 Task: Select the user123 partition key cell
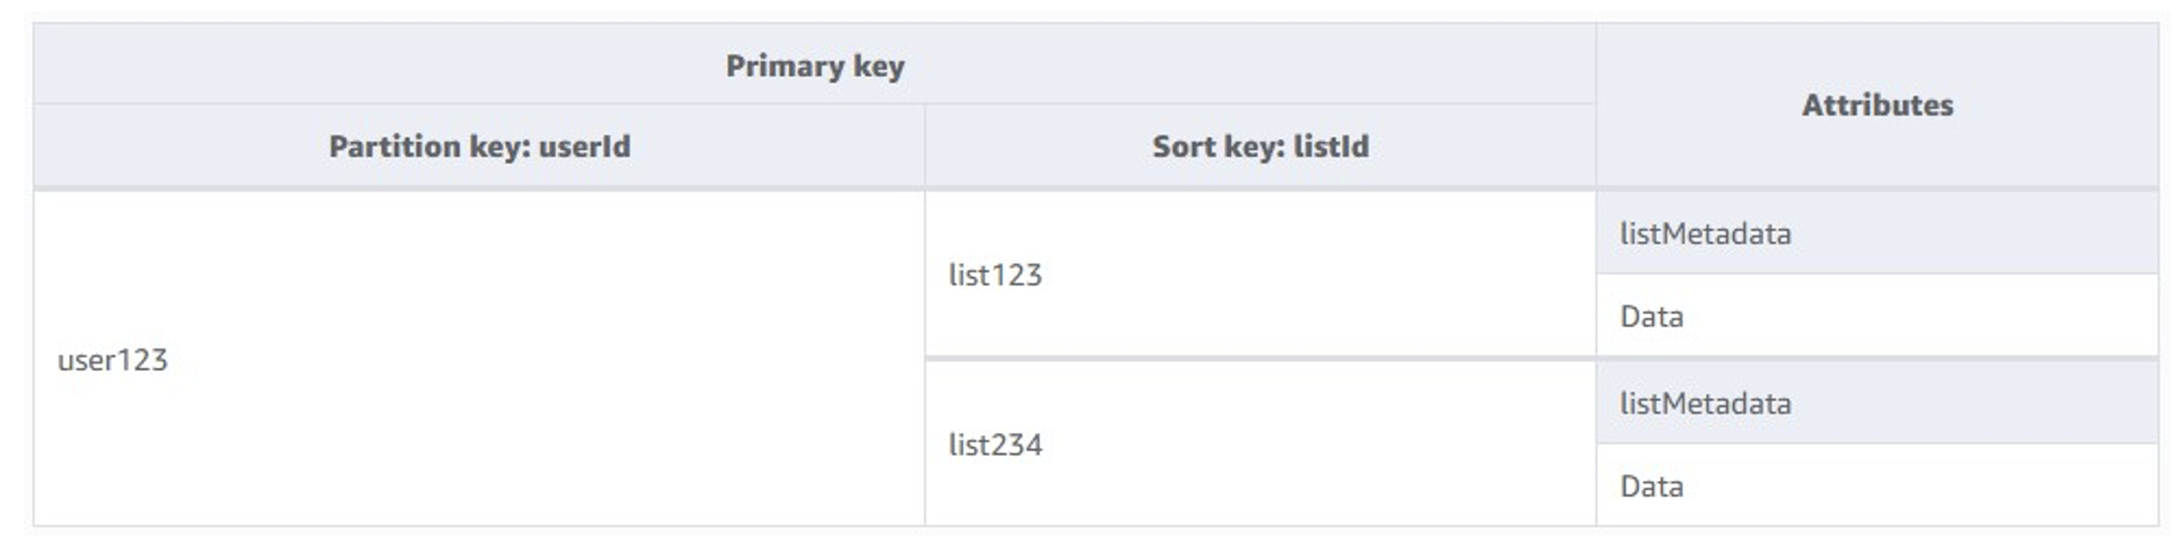click(479, 359)
